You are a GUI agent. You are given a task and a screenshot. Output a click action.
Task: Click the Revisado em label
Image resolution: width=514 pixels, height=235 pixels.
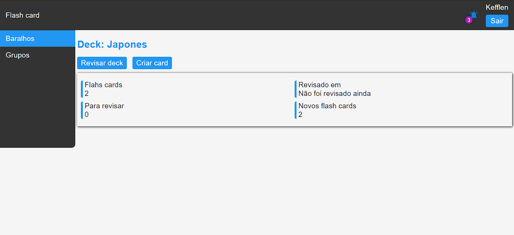319,85
